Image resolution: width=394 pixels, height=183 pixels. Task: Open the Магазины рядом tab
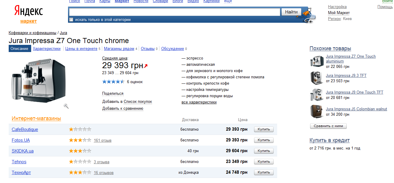(119, 49)
